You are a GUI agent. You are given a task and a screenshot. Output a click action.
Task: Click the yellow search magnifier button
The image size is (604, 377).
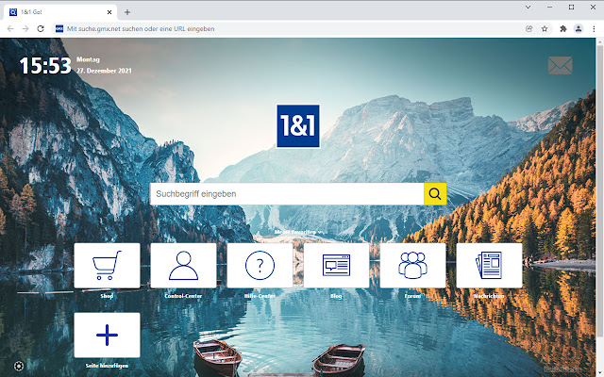(x=435, y=194)
